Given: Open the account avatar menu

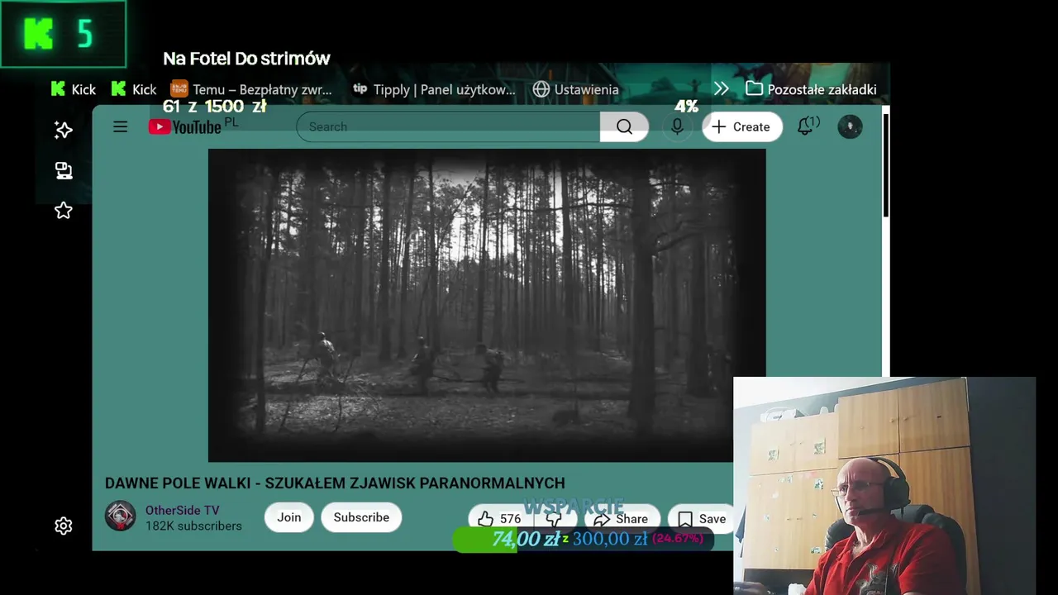Looking at the screenshot, I should click(x=850, y=126).
